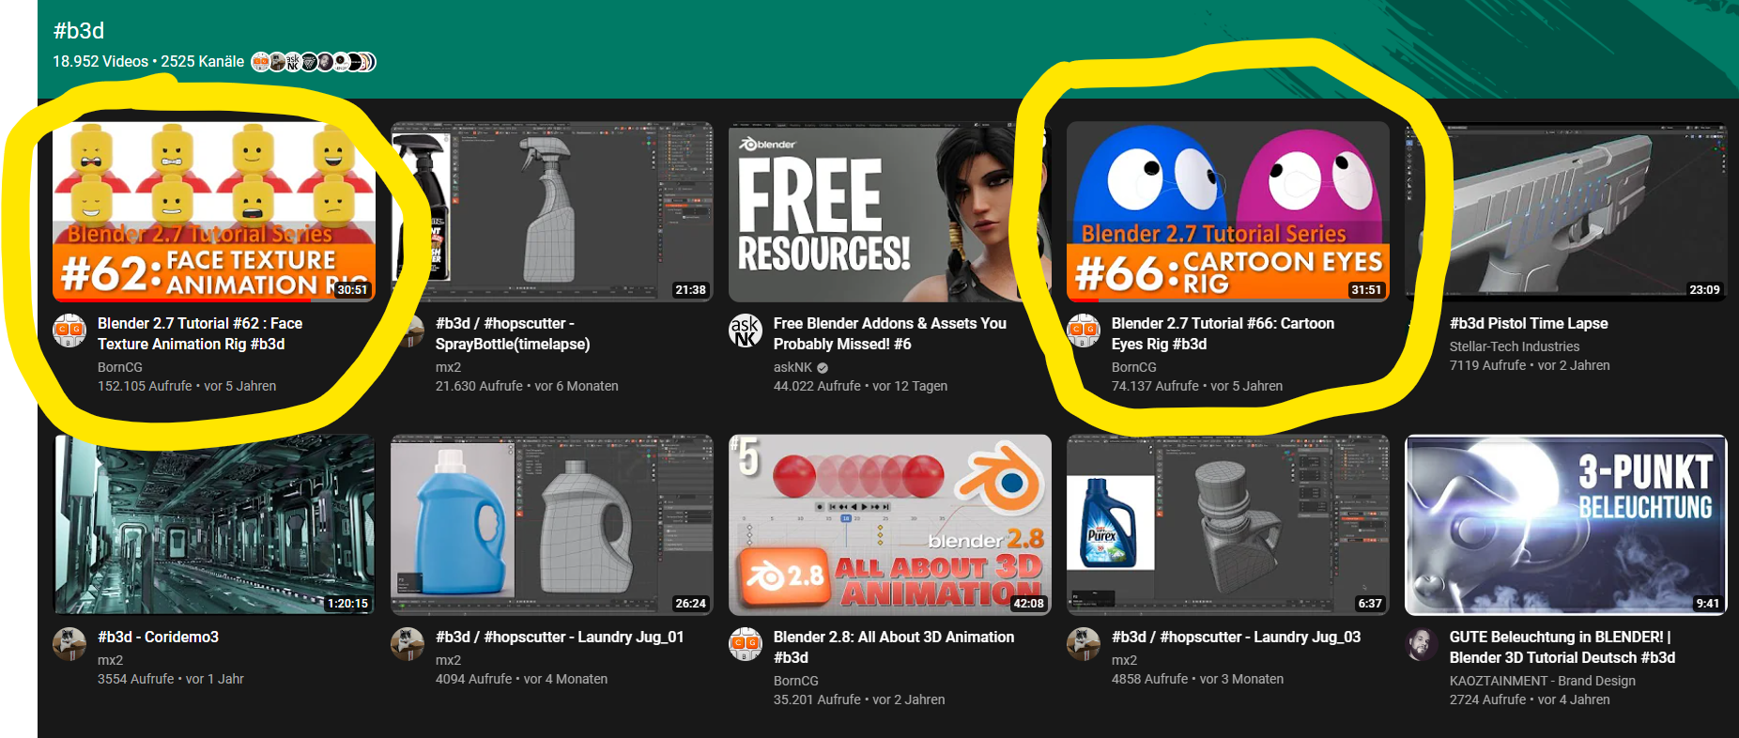This screenshot has height=738, width=1739.
Task: Click the Cartoon Eyes Rig video title
Action: [x=1222, y=333]
